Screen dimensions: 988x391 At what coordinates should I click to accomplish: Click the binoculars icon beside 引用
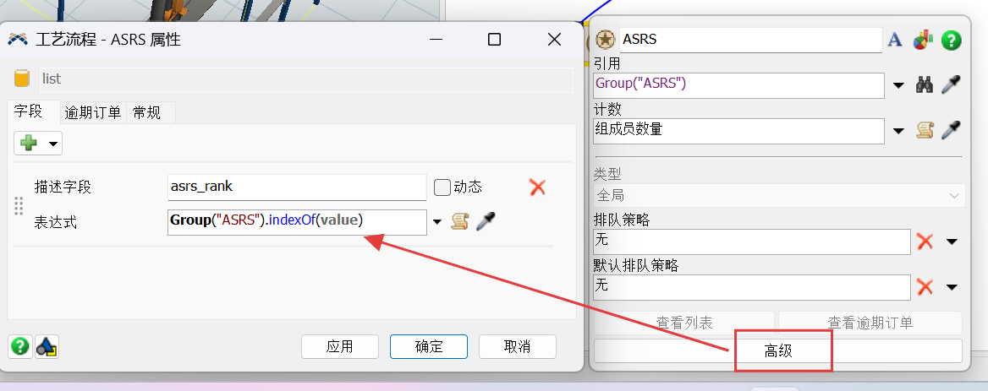click(x=925, y=84)
